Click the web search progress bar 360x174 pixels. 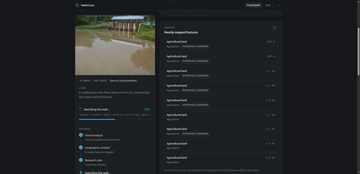pyautogui.click(x=115, y=119)
